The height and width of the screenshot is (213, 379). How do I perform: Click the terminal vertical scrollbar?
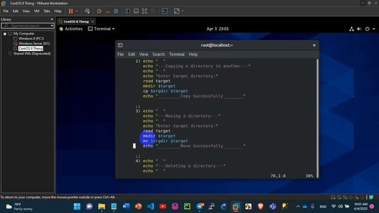pos(317,118)
